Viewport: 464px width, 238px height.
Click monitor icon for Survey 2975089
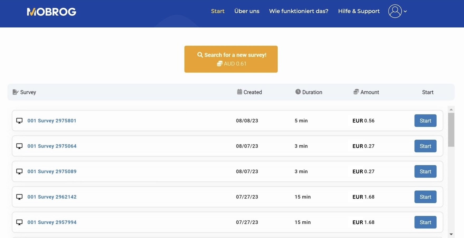[x=19, y=171]
